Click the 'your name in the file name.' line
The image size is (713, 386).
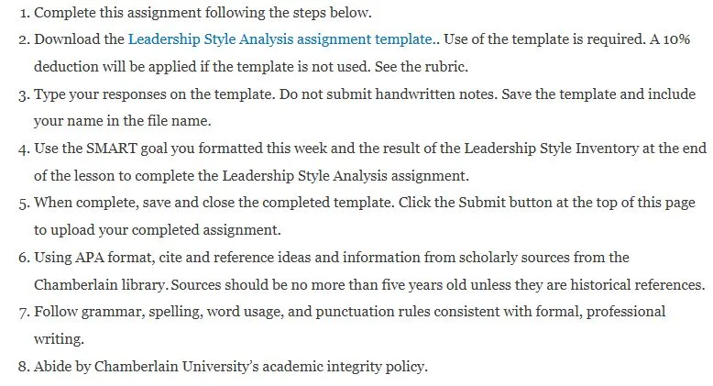pyautogui.click(x=123, y=121)
